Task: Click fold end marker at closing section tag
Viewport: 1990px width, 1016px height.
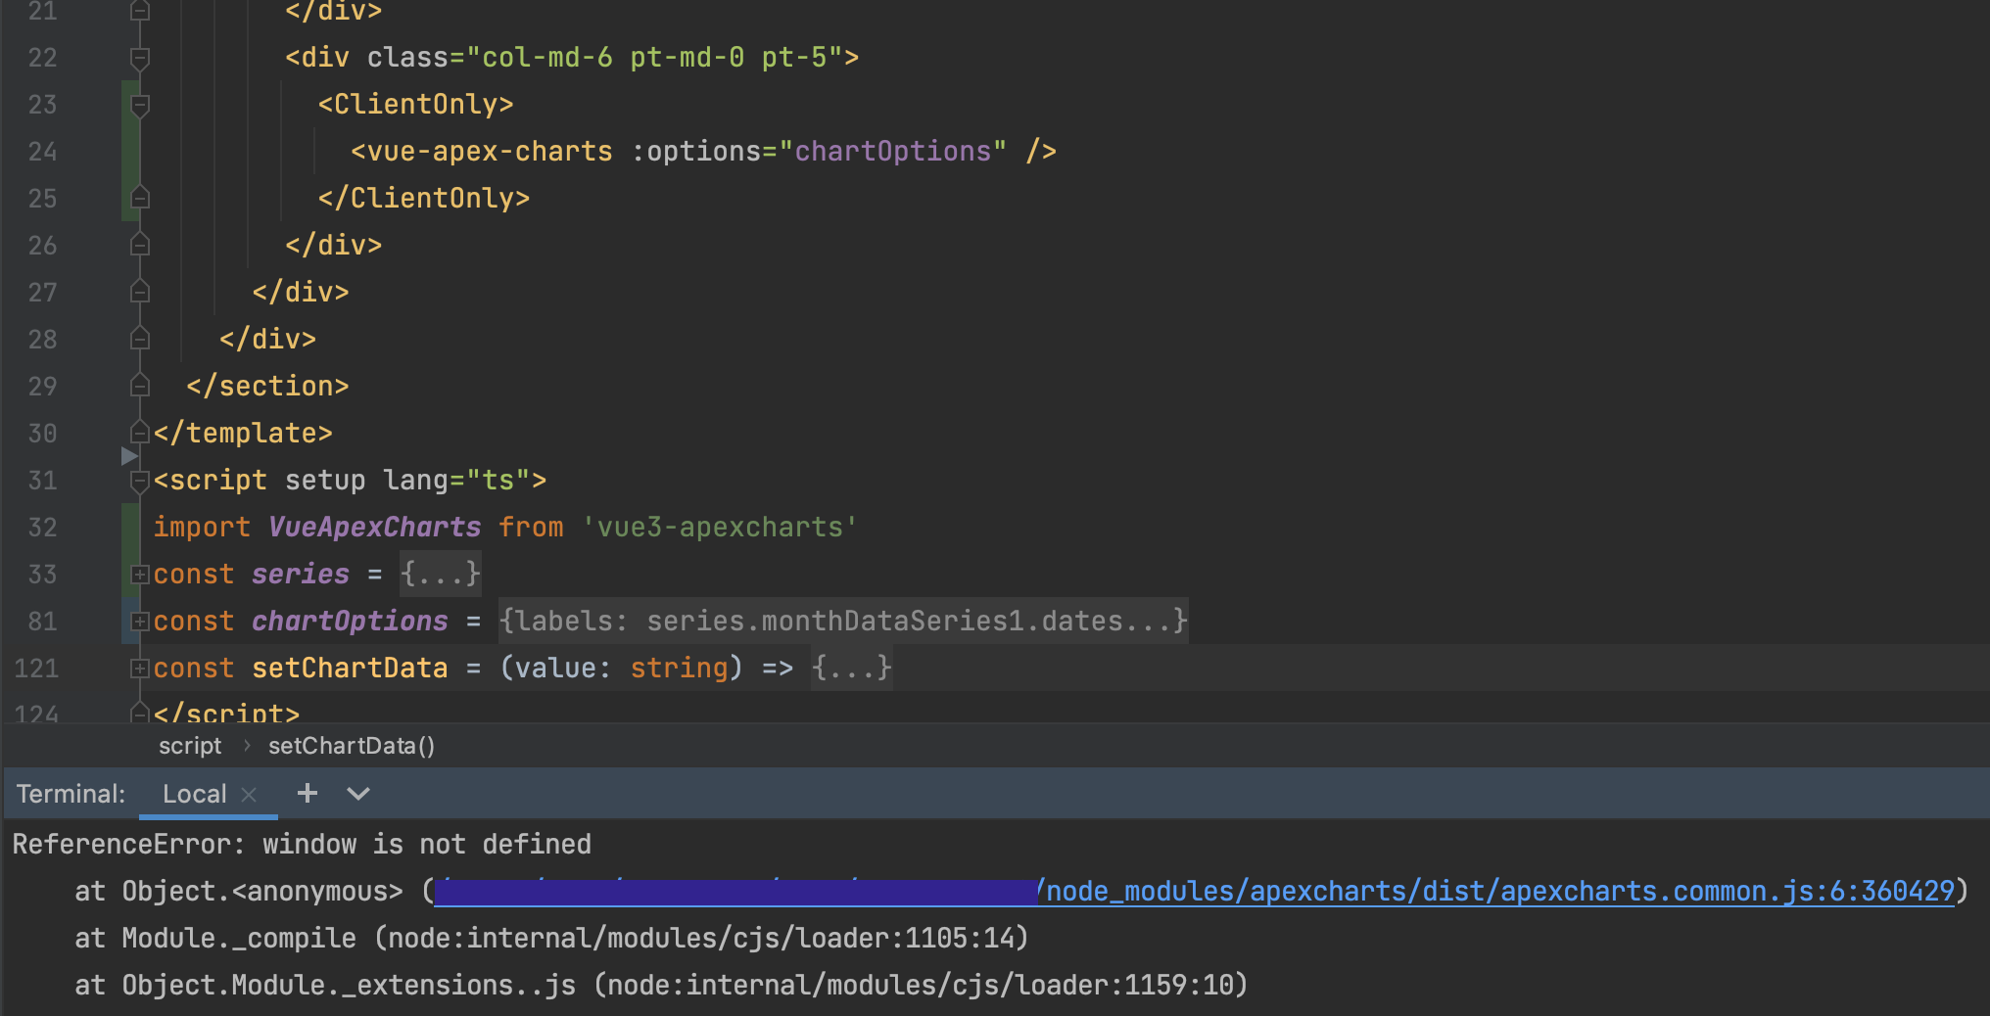Action: [x=140, y=386]
